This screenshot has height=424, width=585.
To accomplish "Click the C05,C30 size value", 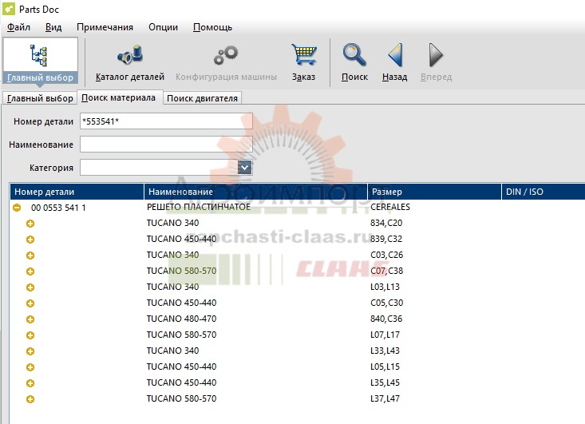I will (387, 303).
